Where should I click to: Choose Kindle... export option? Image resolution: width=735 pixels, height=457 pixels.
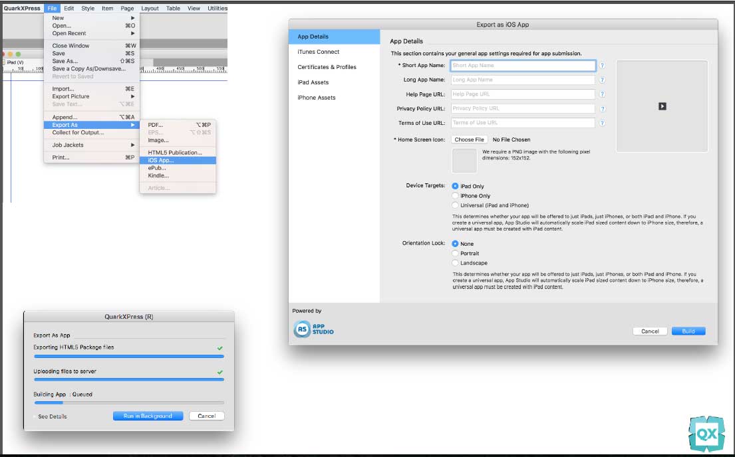(x=178, y=175)
